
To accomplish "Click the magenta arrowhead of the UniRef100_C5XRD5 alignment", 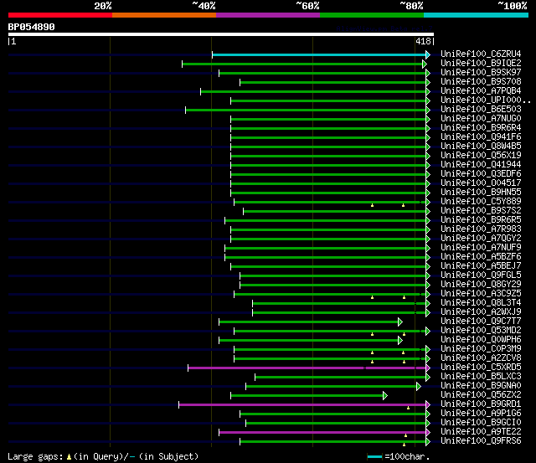I will (428, 368).
